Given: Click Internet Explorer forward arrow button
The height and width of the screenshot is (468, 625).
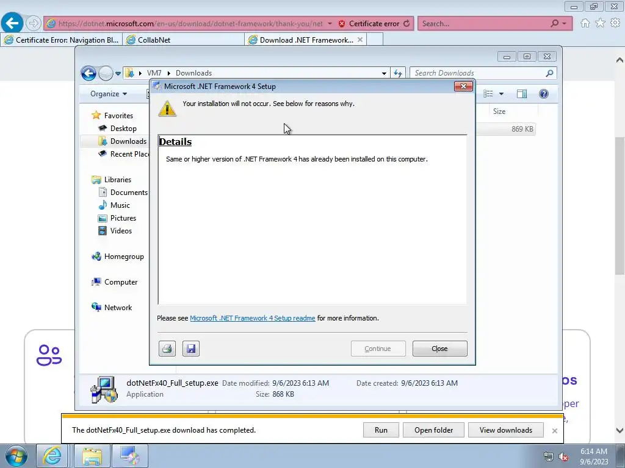Looking at the screenshot, I should (x=34, y=23).
